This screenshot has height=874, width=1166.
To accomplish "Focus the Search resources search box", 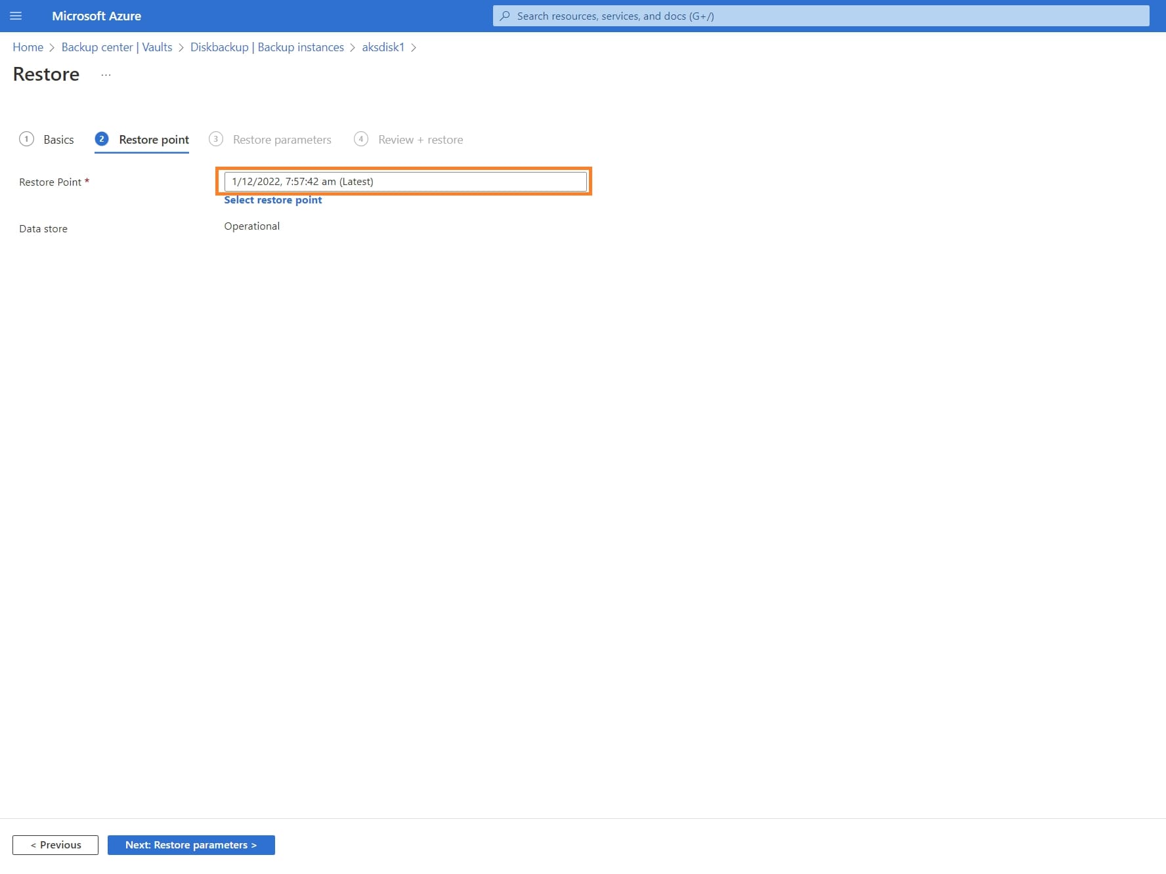I will tap(821, 16).
